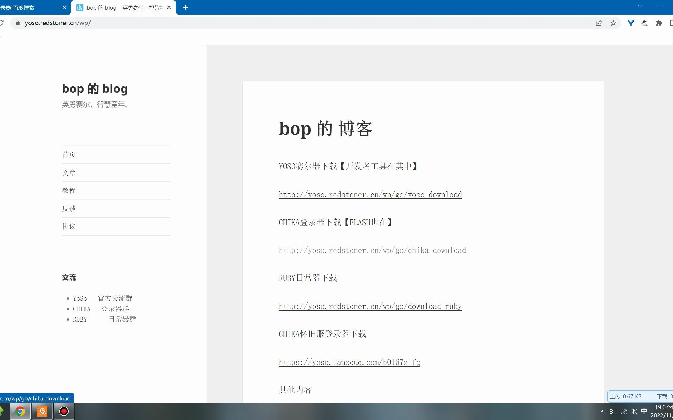Viewport: 673px width, 420px height.
Task: Click the network icon in system tray
Action: click(x=624, y=412)
